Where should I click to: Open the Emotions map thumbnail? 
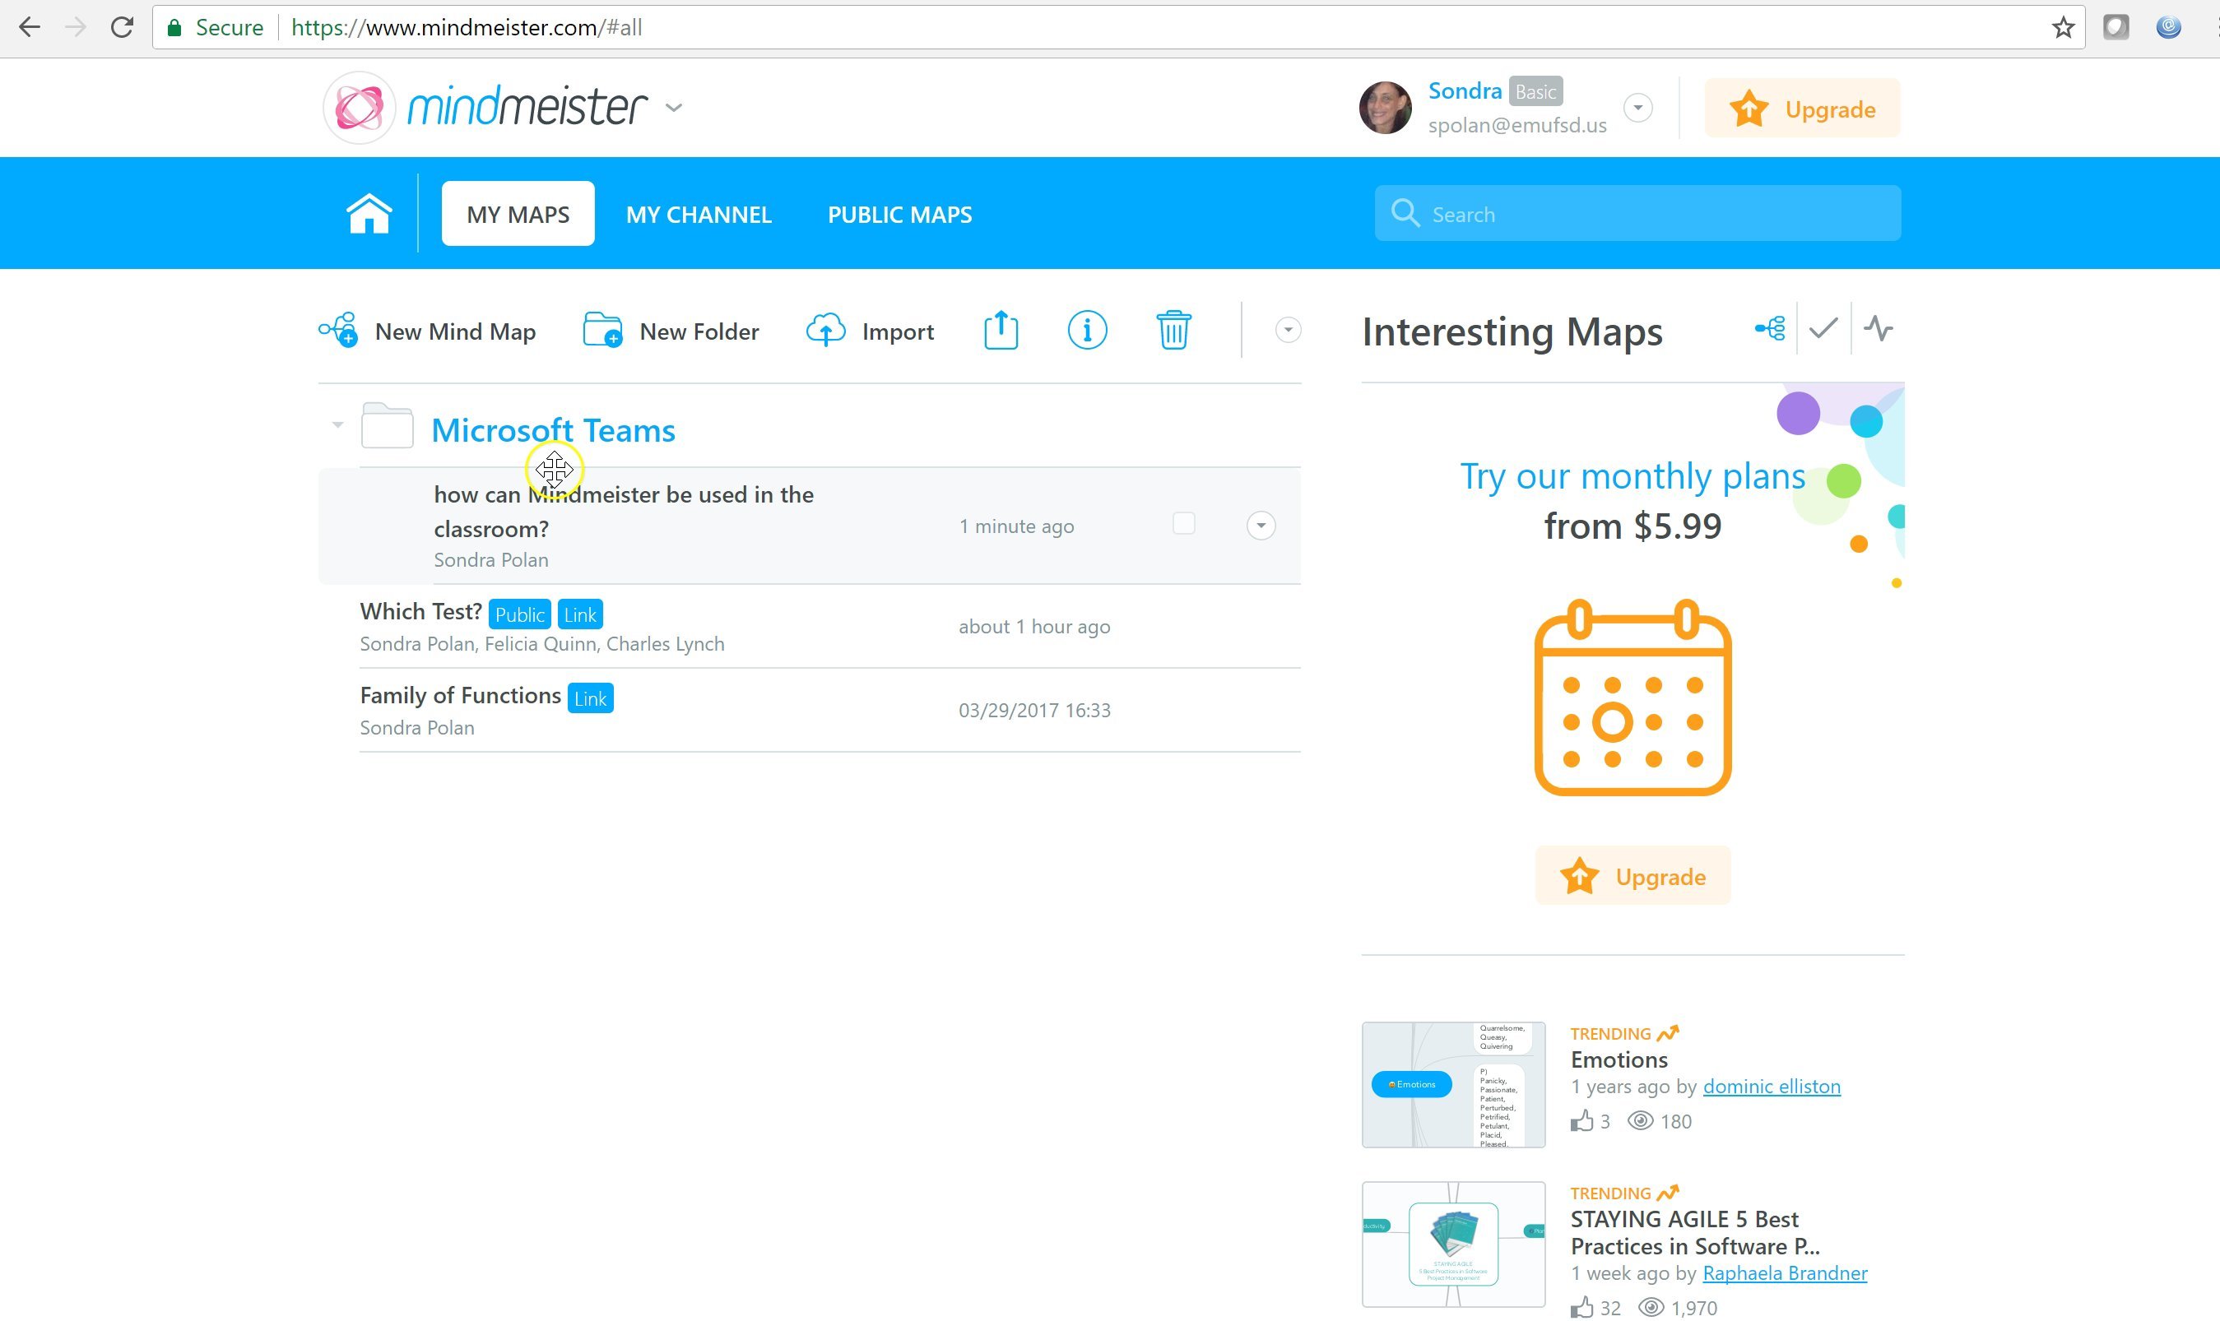point(1452,1084)
